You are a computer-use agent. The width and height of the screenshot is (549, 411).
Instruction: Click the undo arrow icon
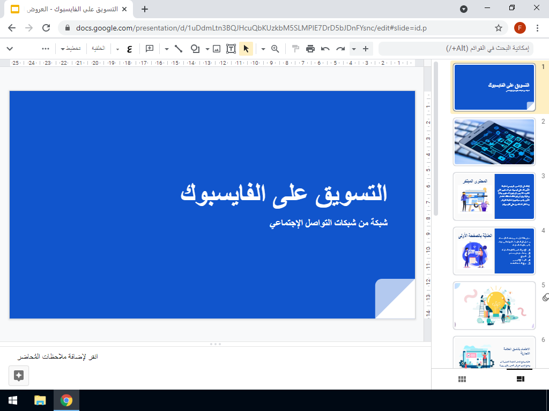[x=325, y=49]
